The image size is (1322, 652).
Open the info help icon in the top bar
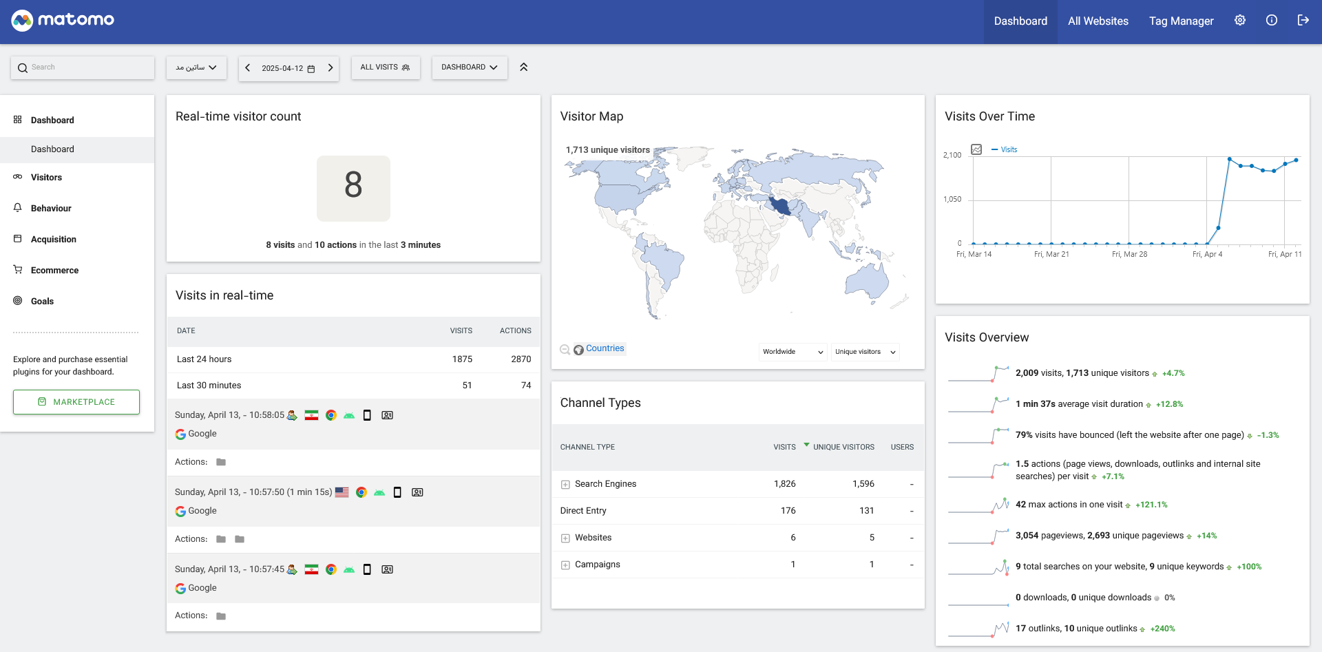[1271, 21]
